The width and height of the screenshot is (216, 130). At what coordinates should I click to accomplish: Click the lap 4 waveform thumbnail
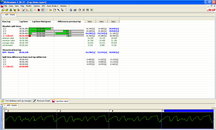click(135, 120)
